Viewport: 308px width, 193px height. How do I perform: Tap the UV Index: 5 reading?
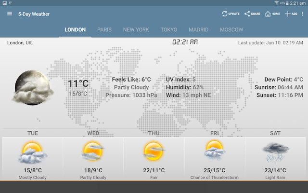(x=181, y=80)
